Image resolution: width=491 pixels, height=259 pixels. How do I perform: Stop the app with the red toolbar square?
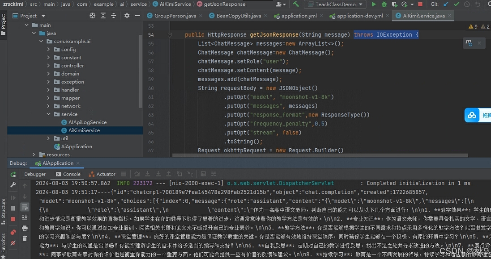pyautogui.click(x=420, y=4)
